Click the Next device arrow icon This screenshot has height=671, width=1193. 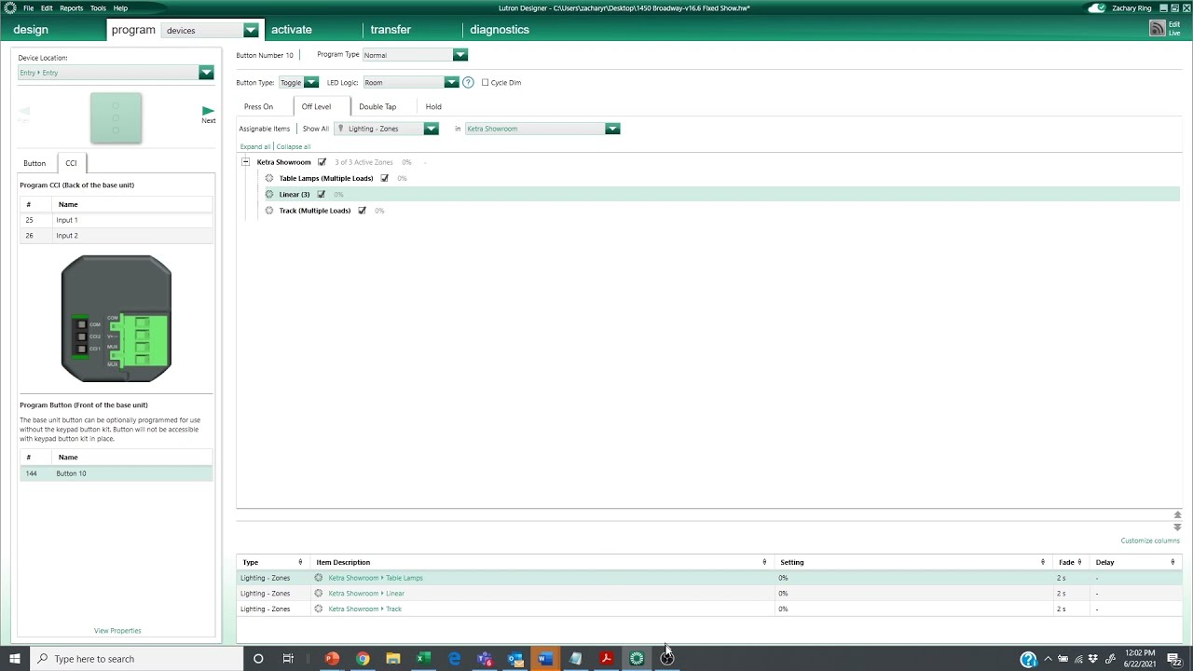208,111
